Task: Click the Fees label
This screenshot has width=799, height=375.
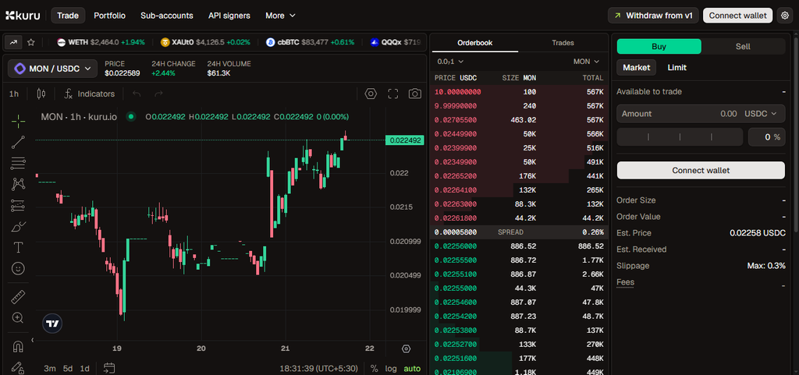Action: click(x=625, y=282)
